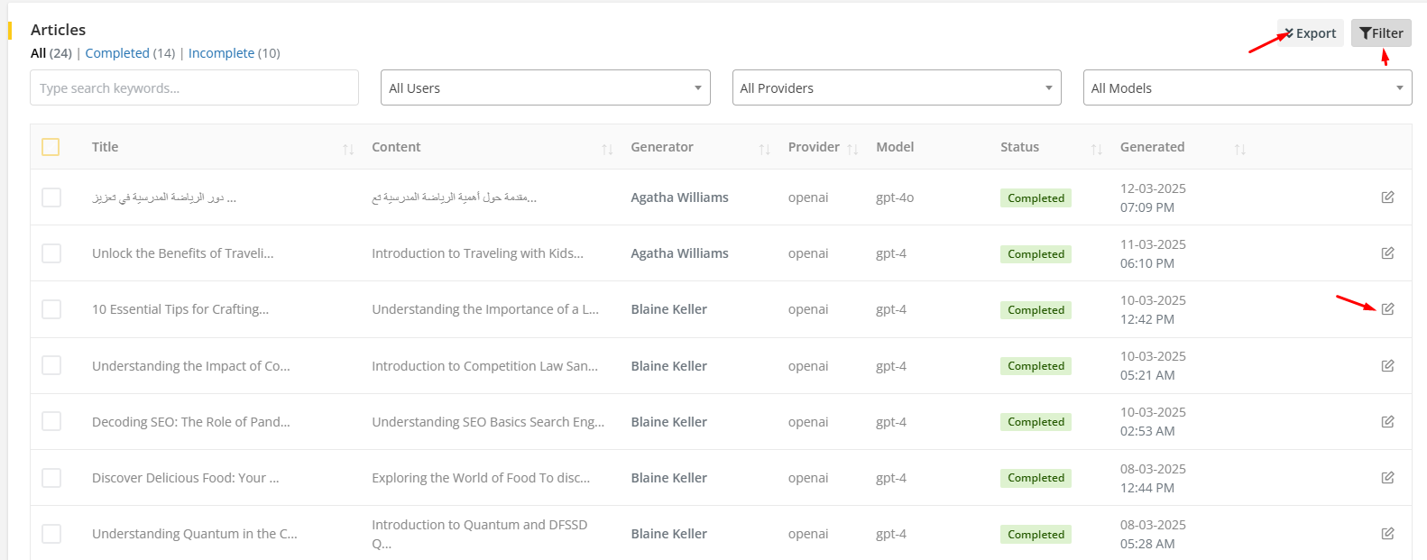
Task: Sort by Generated date column
Action: coord(1240,149)
